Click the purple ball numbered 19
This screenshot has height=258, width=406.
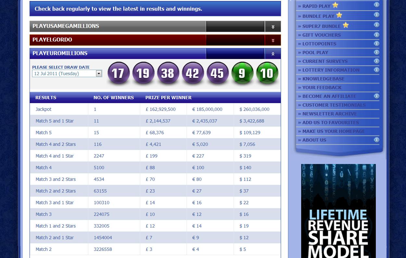(143, 73)
